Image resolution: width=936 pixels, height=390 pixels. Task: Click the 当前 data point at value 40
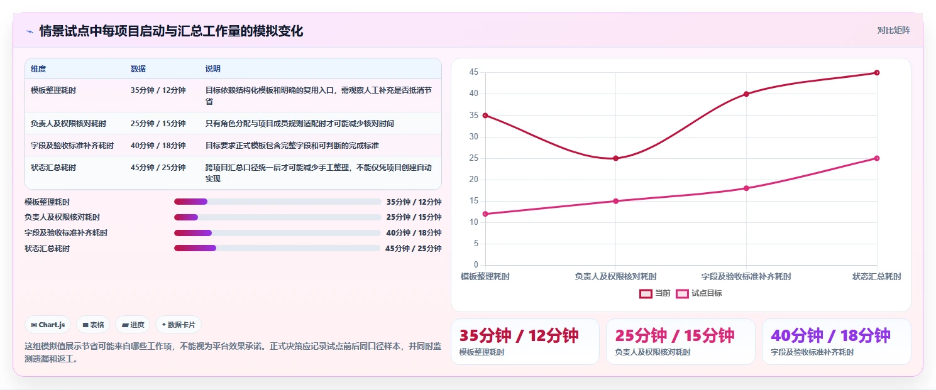tap(746, 94)
